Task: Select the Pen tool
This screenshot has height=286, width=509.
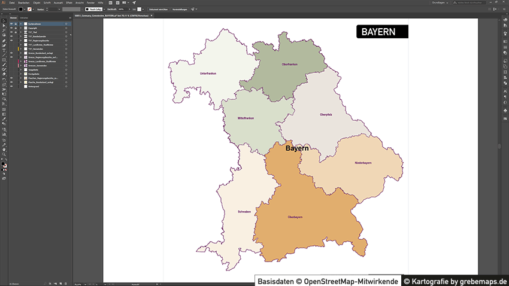Action: coord(4,41)
